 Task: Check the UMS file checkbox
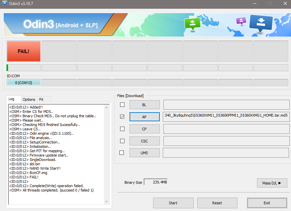pyautogui.click(x=121, y=153)
